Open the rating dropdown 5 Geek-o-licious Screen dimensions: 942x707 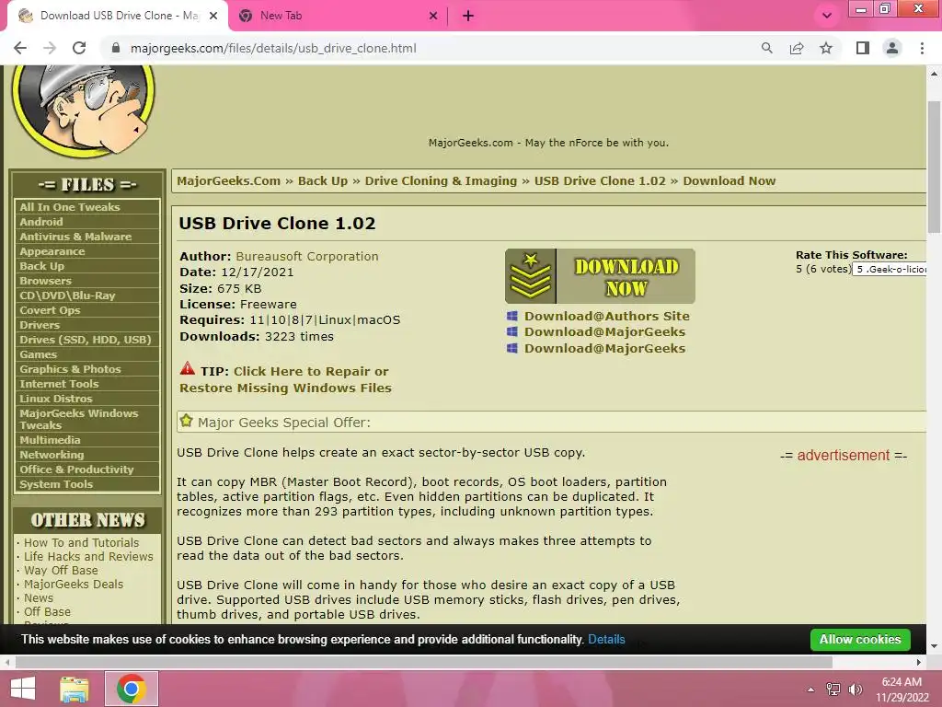pyautogui.click(x=890, y=270)
